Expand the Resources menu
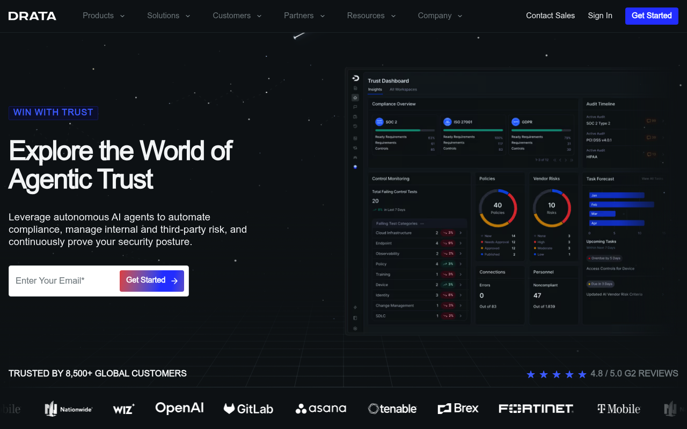Image resolution: width=687 pixels, height=429 pixels. tap(371, 16)
